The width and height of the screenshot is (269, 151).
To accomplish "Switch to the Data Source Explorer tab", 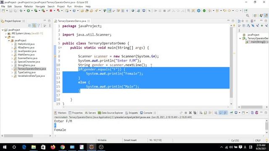I will (x=111, y=113).
